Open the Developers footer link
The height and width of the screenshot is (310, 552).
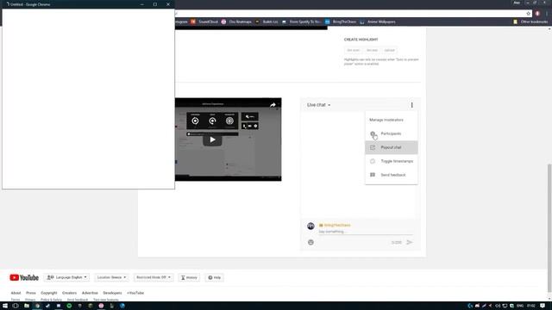(x=112, y=293)
